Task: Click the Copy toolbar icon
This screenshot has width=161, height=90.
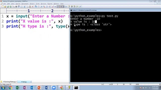Action: coord(27,7)
